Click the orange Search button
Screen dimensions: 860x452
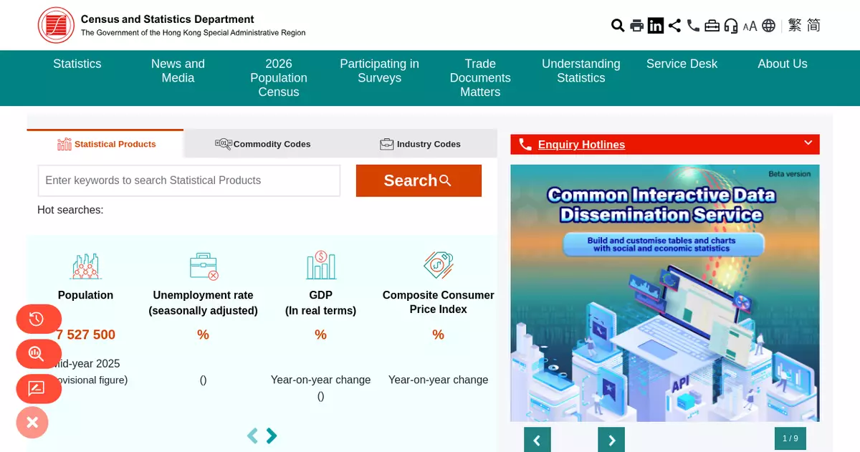[x=419, y=181]
